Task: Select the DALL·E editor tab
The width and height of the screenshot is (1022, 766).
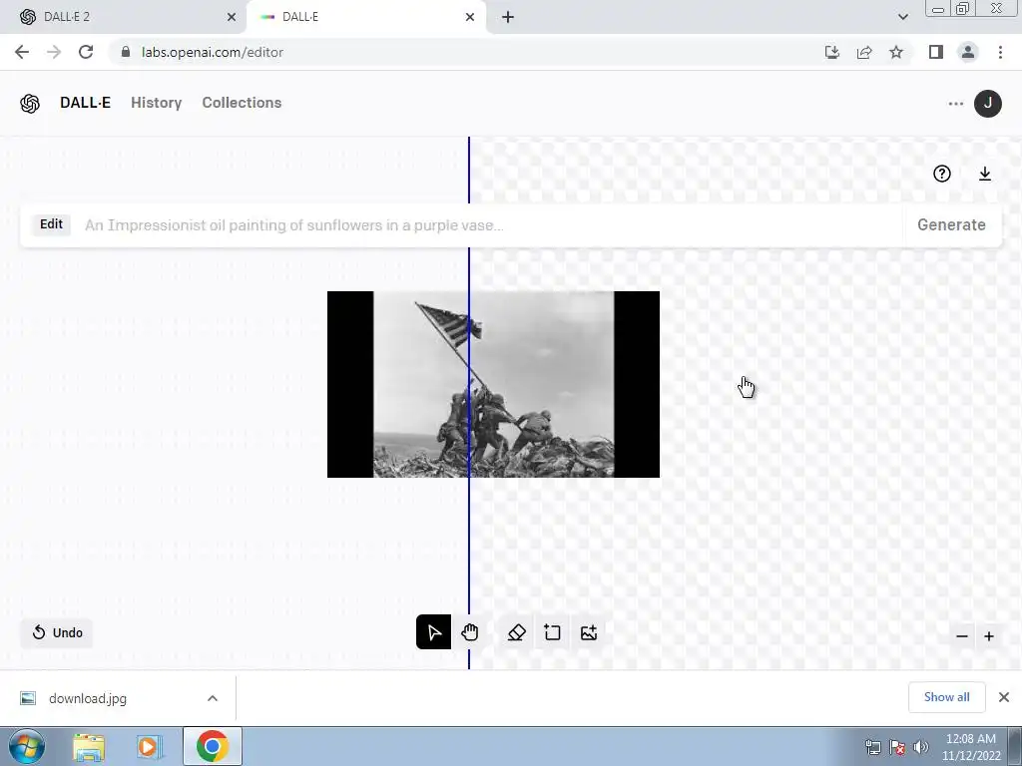Action: click(x=365, y=17)
